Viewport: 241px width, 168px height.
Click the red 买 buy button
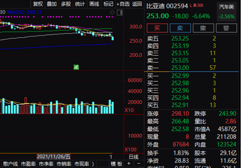[157, 28]
